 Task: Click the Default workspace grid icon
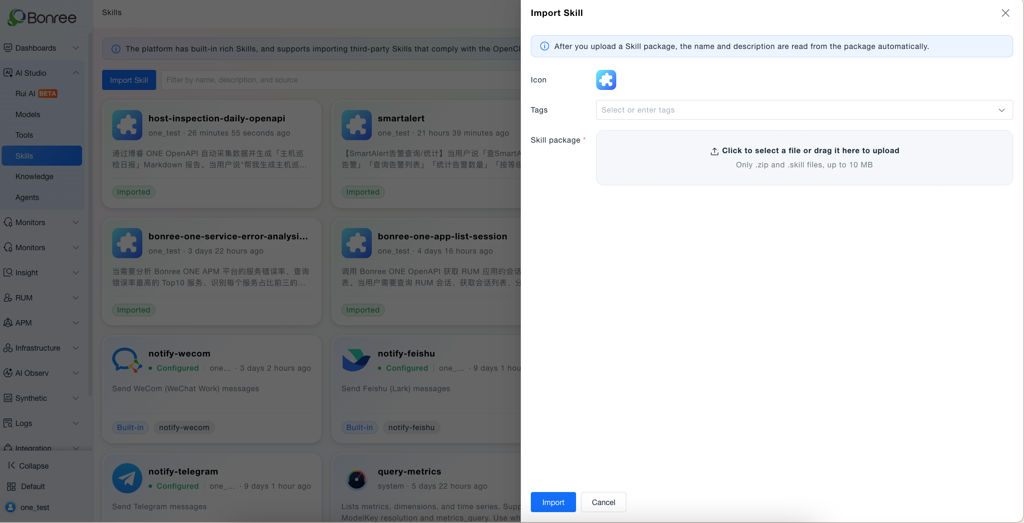click(11, 486)
